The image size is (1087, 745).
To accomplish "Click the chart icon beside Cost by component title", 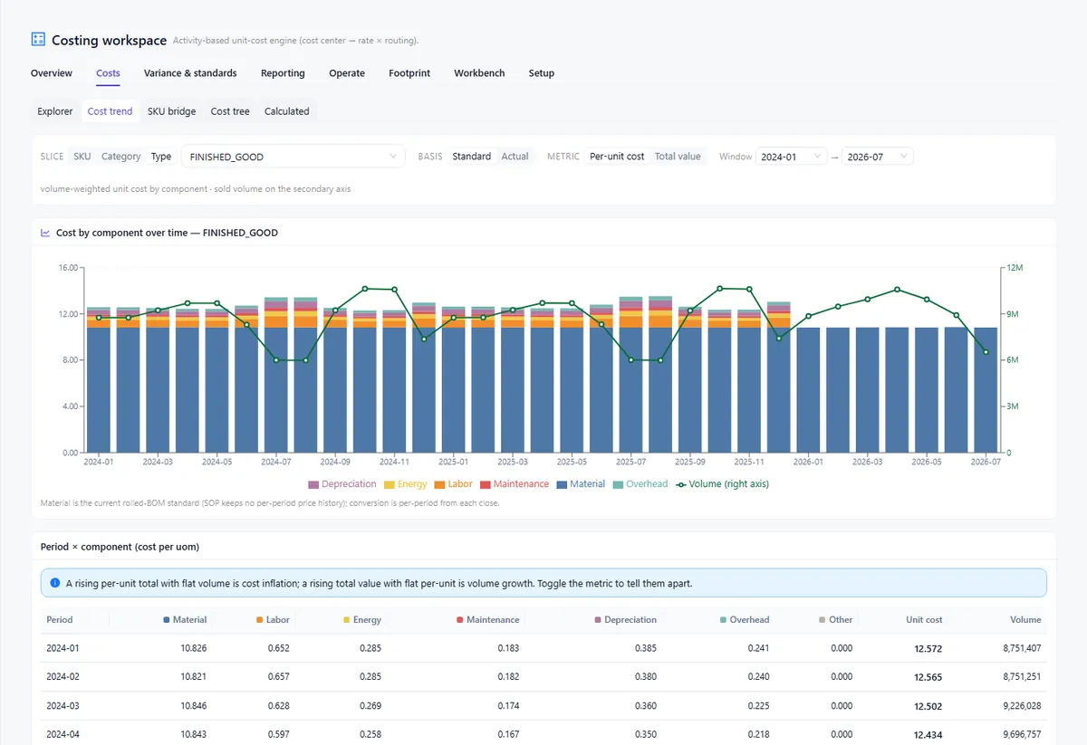I will coord(45,233).
